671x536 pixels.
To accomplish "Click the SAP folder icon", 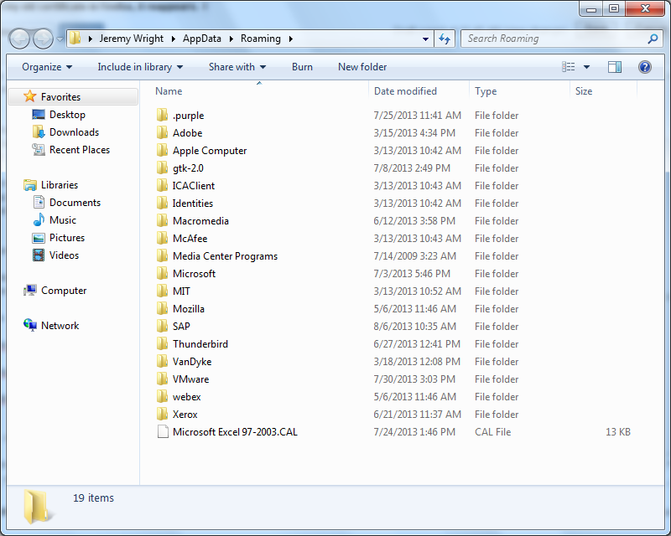I will [x=162, y=326].
